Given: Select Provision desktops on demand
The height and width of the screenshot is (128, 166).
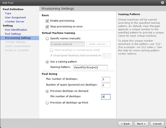Looking at the screenshot, I should tap(47, 91).
